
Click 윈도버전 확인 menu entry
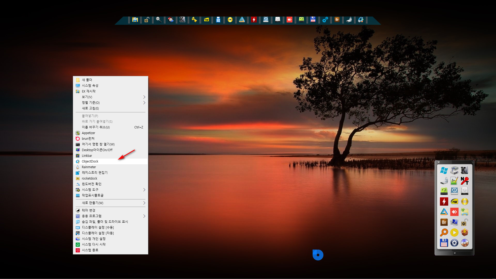point(111,184)
